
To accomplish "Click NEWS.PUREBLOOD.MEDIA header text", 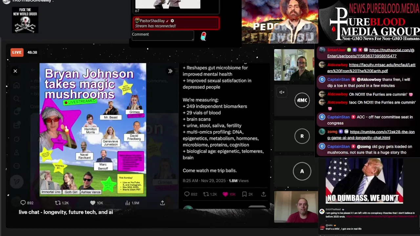I will pos(384,8).
